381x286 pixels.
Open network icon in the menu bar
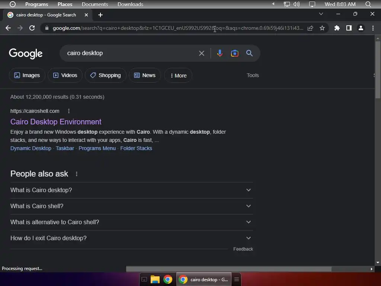tap(287, 4)
